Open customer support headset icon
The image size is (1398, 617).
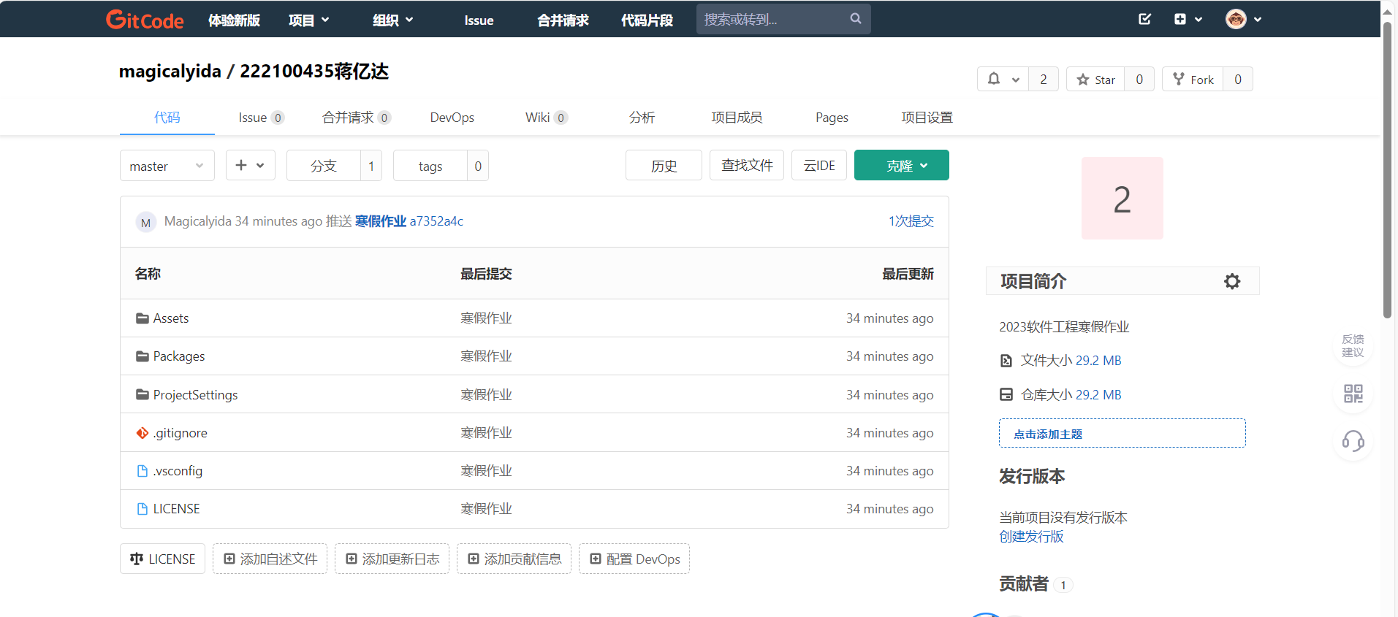click(1353, 441)
